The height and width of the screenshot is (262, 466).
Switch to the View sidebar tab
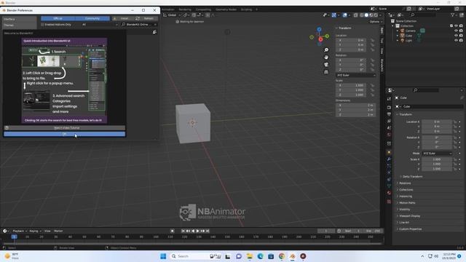click(x=382, y=51)
